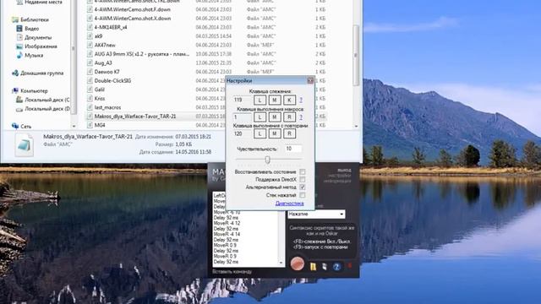The height and width of the screenshot is (304, 541).
Task: Click Вставить команду below the macro list
Action: pos(232,272)
